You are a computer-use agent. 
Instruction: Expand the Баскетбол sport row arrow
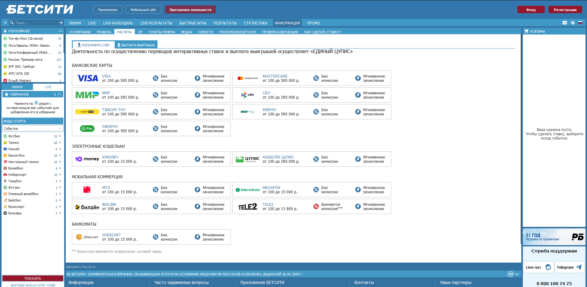click(x=60, y=155)
